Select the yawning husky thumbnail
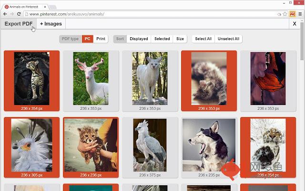The height and width of the screenshot is (191, 305). point(209,148)
